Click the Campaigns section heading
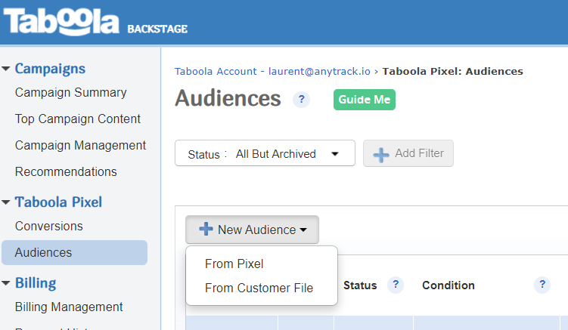 coord(50,69)
